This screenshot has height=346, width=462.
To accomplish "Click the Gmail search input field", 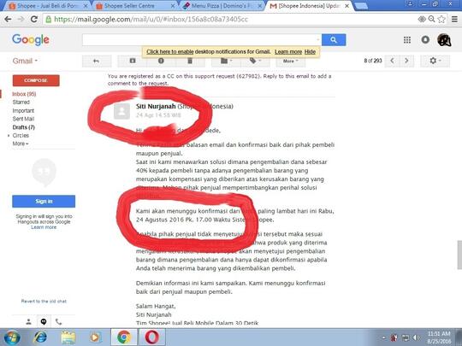I will click(x=202, y=39).
